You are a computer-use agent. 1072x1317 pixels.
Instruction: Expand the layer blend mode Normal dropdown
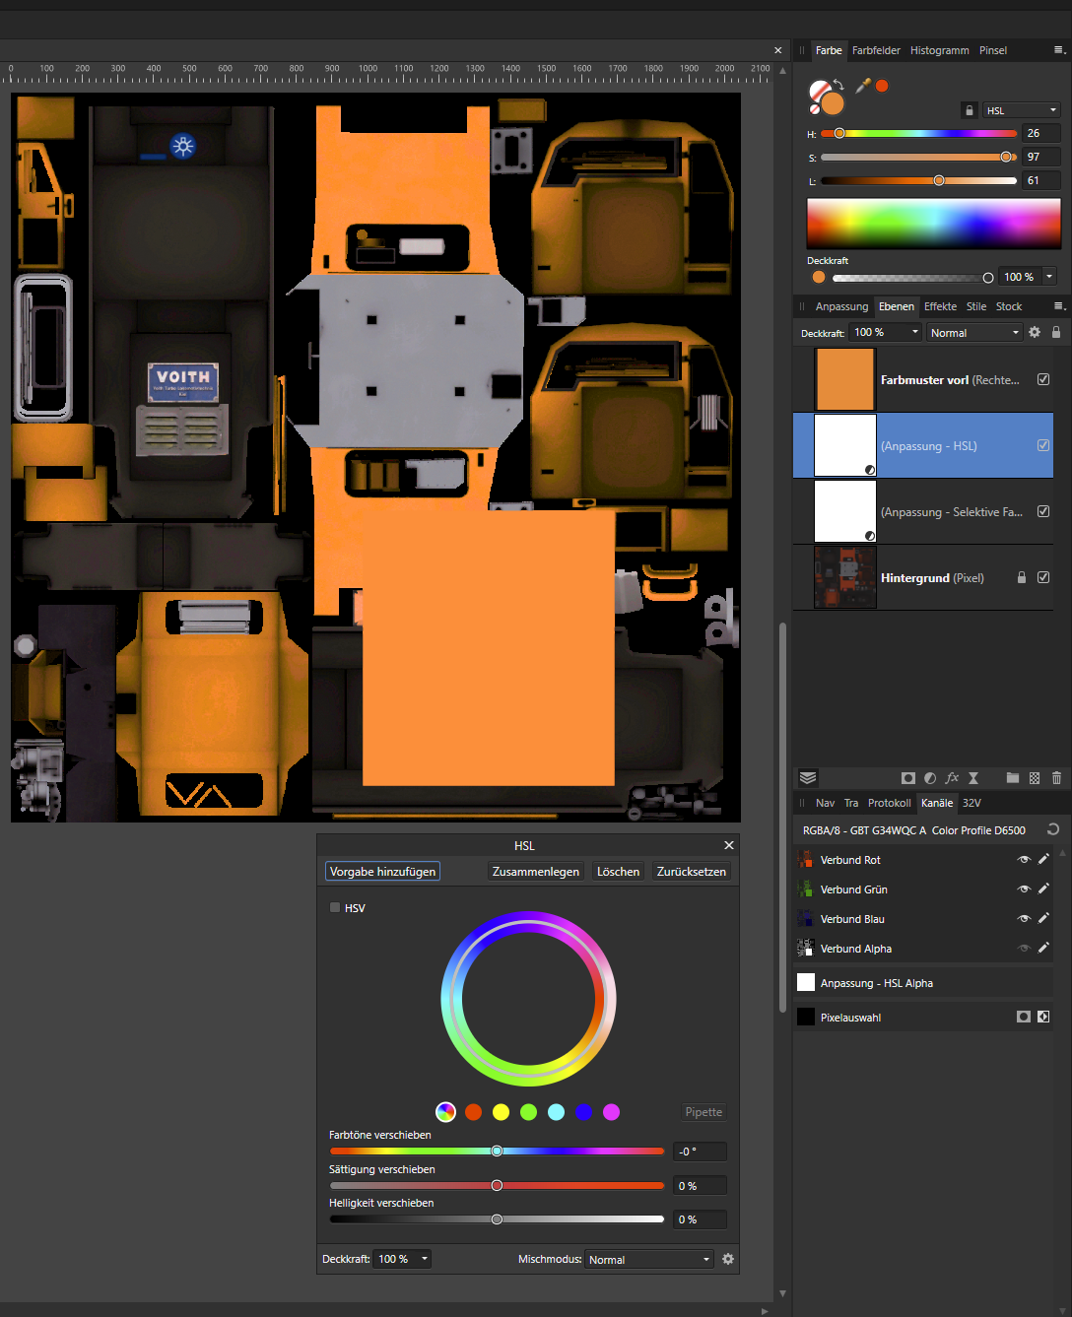point(974,333)
